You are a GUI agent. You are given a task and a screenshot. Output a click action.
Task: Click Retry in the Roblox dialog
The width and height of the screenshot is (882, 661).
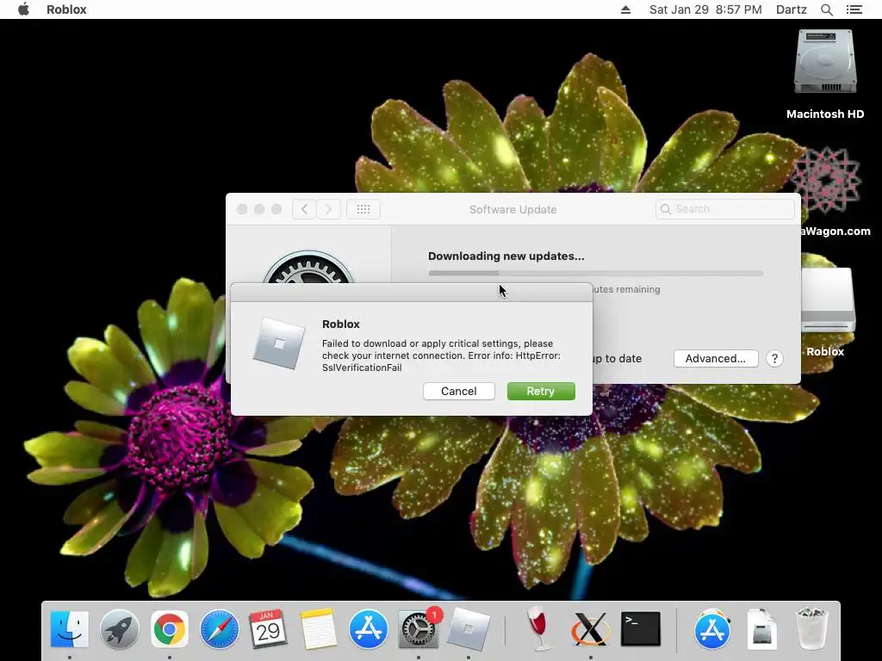(x=541, y=392)
